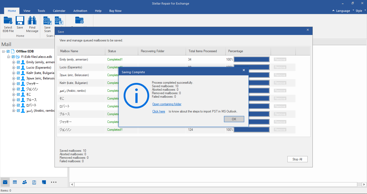Open the Calendar ribbon tab

(59, 11)
